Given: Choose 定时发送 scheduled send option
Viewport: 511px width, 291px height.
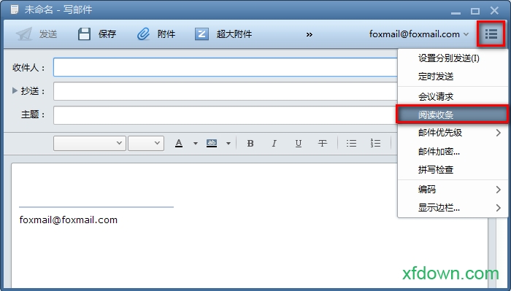Looking at the screenshot, I should coord(453,77).
